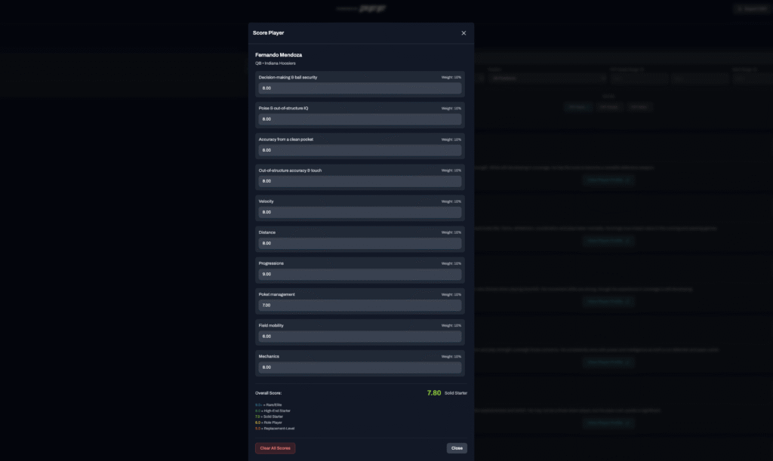The width and height of the screenshot is (773, 461).
Task: Click the Score Player dialog title
Action: coord(268,33)
